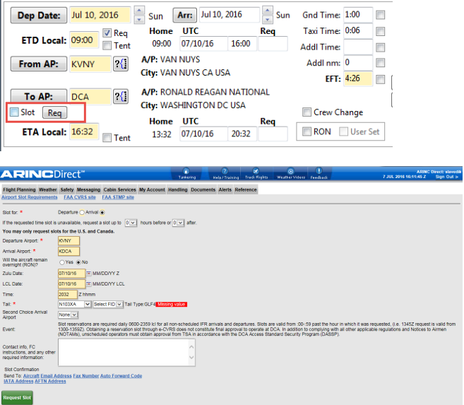Open the hours before dropdown
The image size is (464, 405).
click(131, 223)
